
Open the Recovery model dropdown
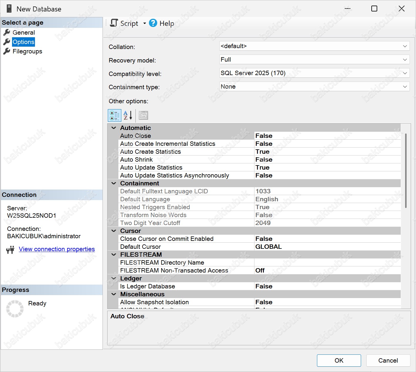(x=405, y=60)
